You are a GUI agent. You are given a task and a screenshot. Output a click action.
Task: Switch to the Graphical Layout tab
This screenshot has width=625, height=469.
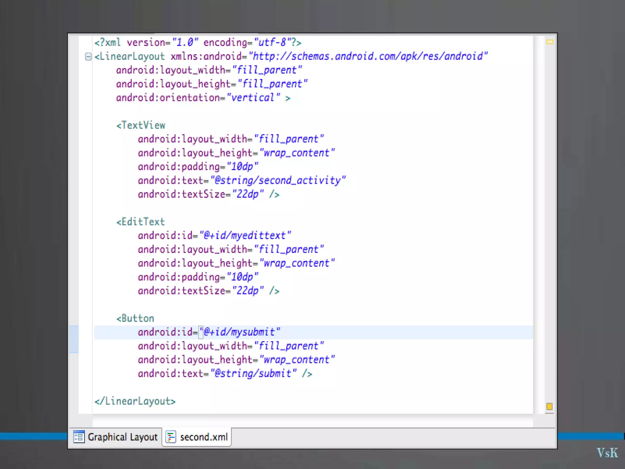(116, 437)
